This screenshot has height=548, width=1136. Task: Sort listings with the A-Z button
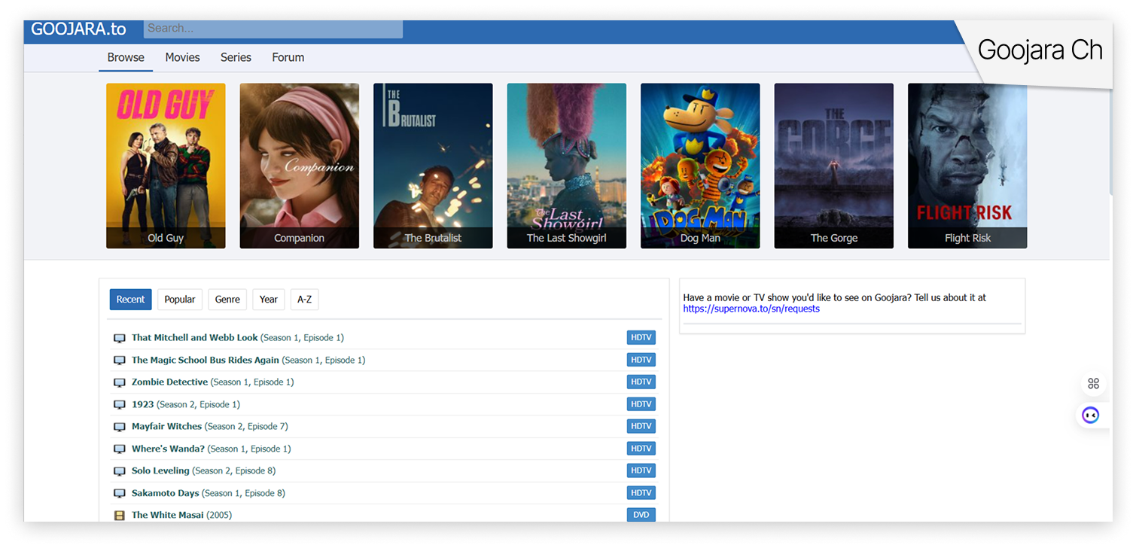304,300
